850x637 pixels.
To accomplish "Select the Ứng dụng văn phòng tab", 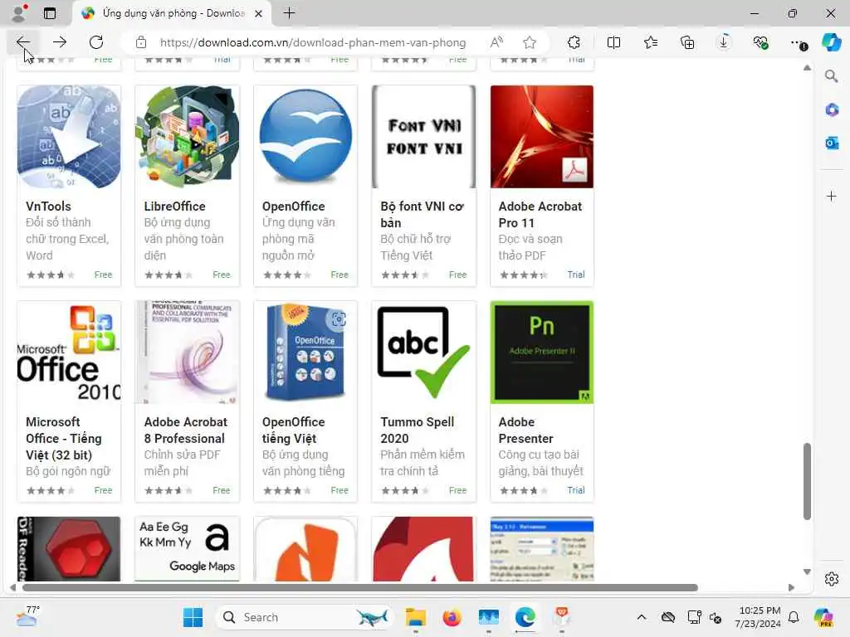I will pyautogui.click(x=172, y=13).
